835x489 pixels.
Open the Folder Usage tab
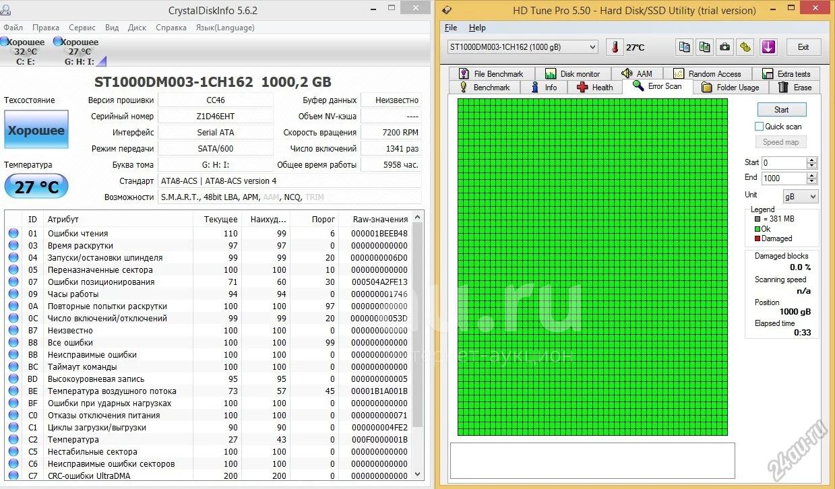[731, 88]
